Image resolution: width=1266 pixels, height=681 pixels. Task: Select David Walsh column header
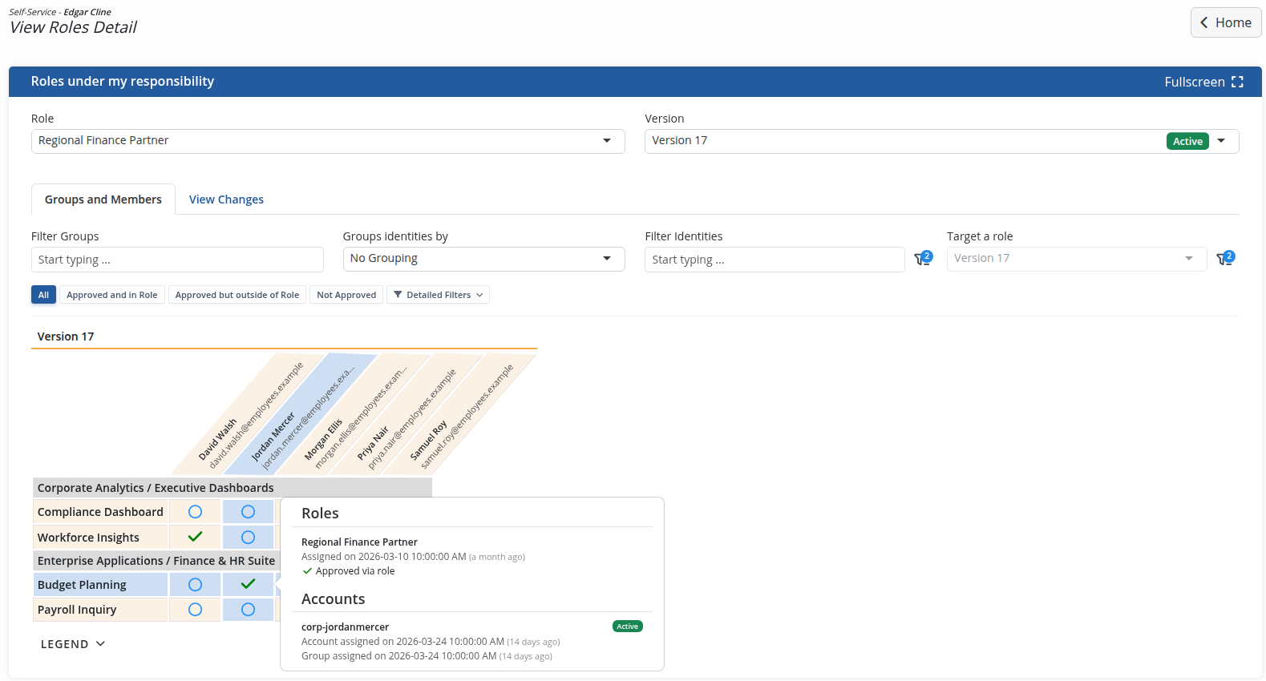(249, 415)
